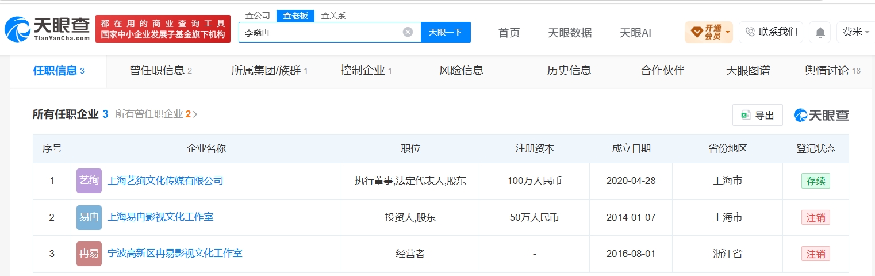
Task: Click the 天眼一下 search button
Action: pos(446,32)
